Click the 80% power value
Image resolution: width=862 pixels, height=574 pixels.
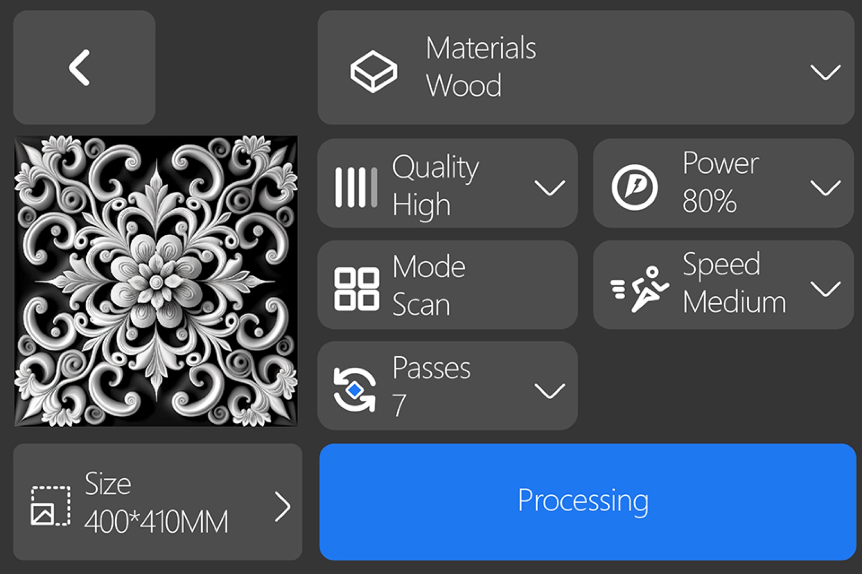[x=709, y=201]
